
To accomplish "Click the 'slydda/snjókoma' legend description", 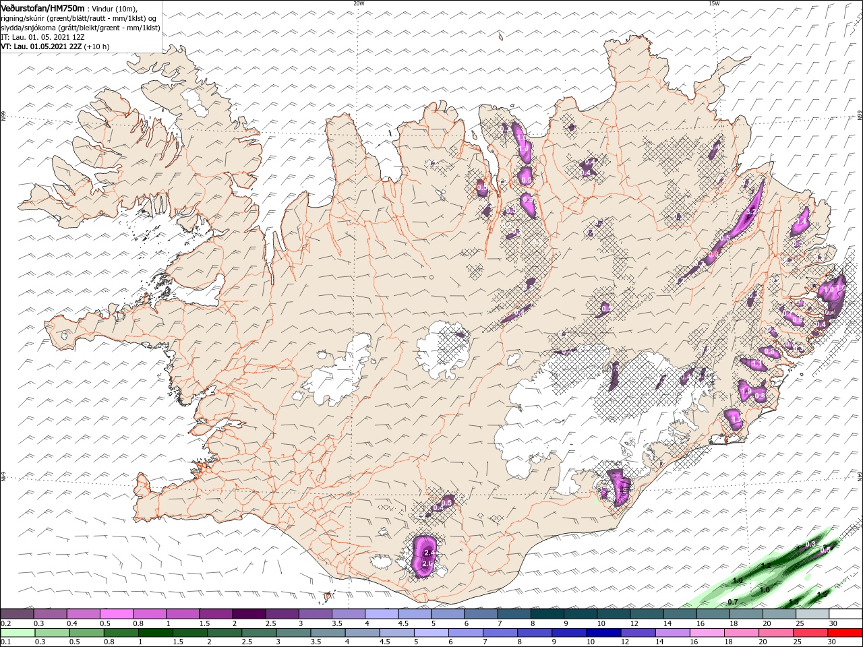I will pos(28,28).
